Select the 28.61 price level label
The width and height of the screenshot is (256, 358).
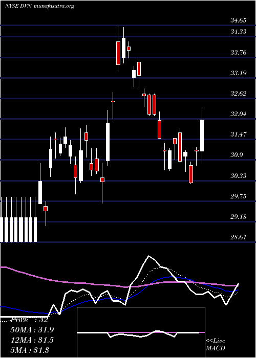[238, 237]
